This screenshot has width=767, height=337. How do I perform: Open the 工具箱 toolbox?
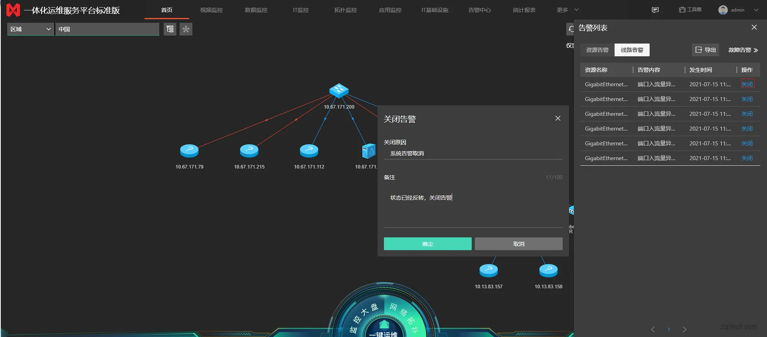690,10
